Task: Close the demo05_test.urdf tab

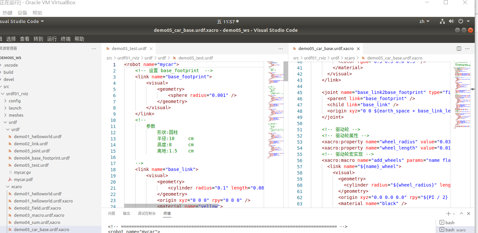Action: coord(151,49)
